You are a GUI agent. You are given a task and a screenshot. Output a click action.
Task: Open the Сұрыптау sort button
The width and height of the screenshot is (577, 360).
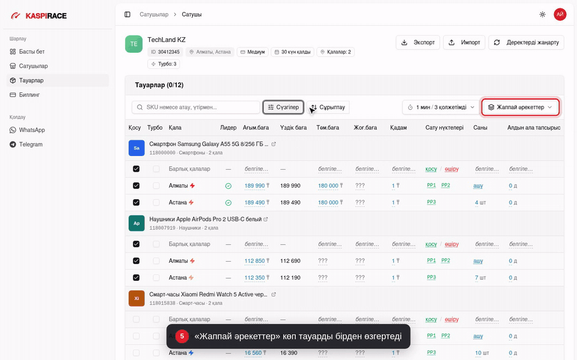tap(328, 107)
